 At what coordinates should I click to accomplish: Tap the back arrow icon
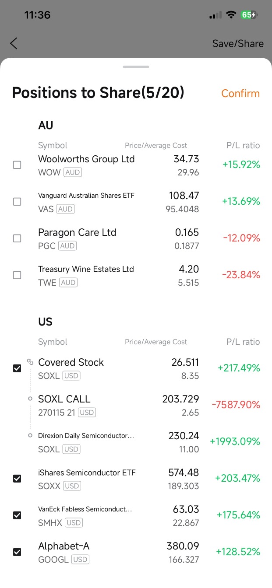14,43
